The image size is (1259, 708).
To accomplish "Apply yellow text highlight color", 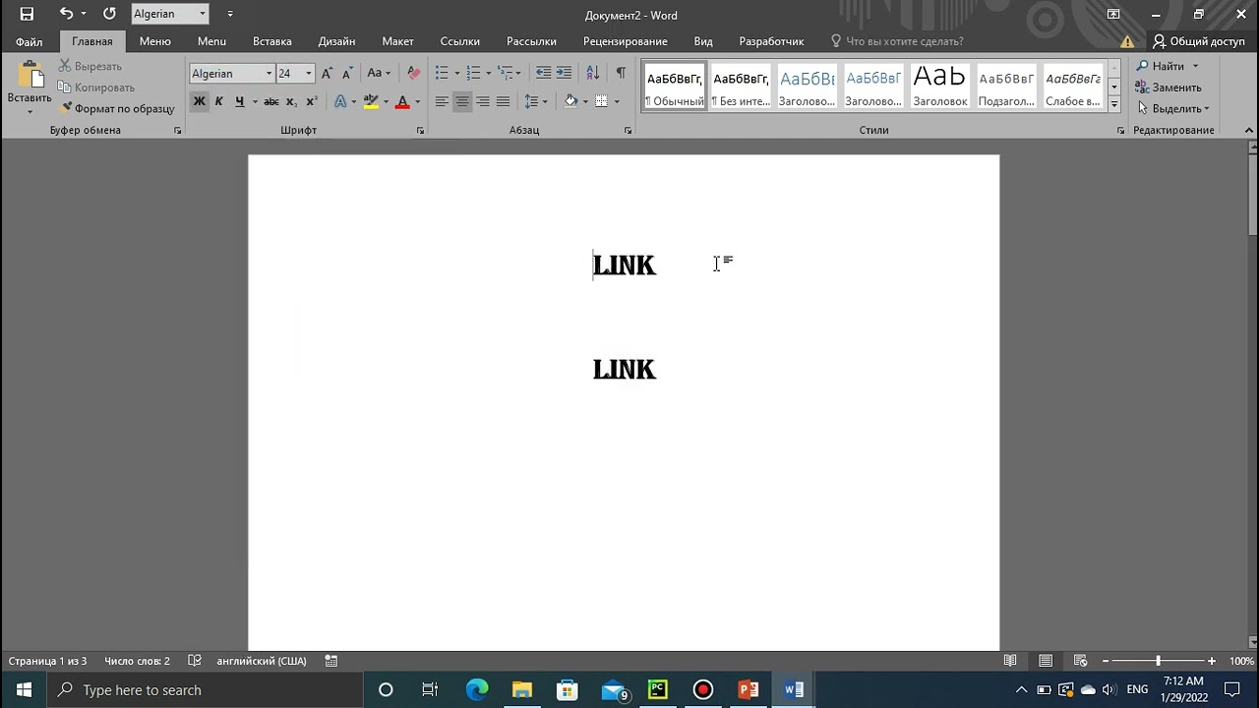I will pos(371,101).
